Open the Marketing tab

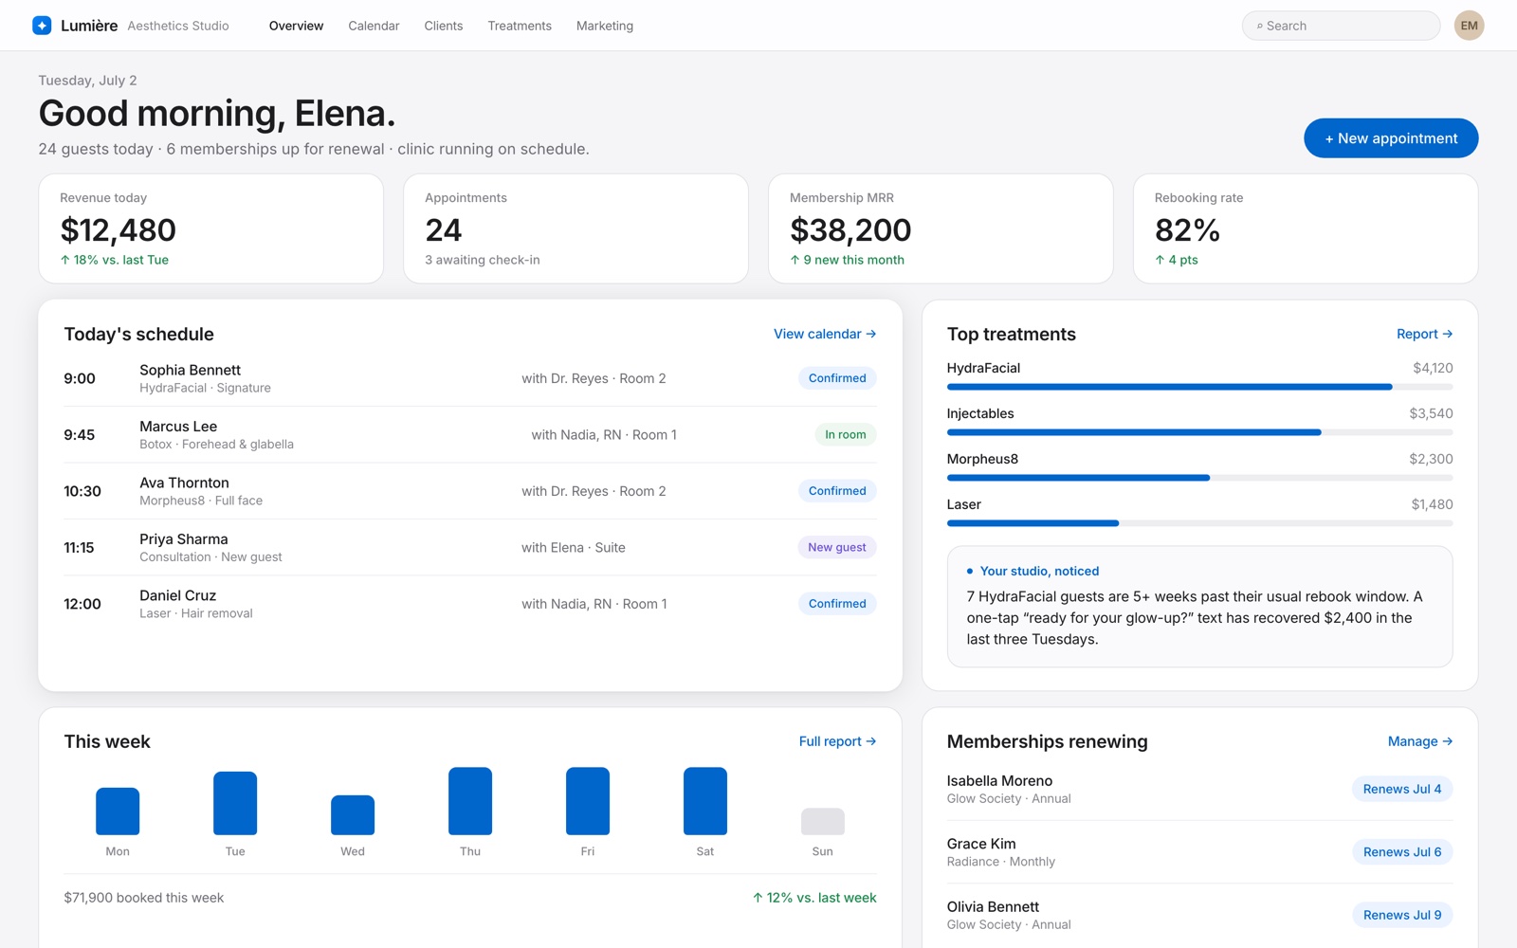pyautogui.click(x=605, y=26)
